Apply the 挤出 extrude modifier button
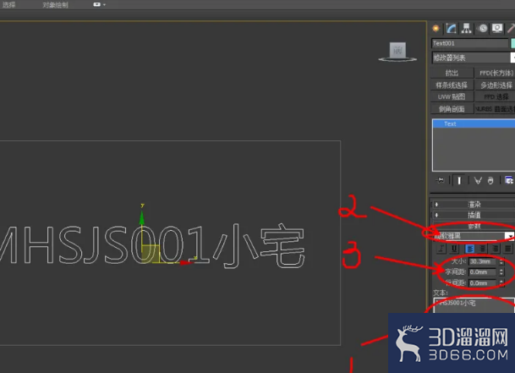Viewport: 515px width, 373px height. click(x=452, y=73)
